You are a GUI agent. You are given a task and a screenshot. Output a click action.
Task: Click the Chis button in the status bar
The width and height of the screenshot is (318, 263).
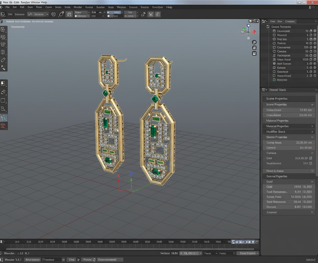click(72, 260)
